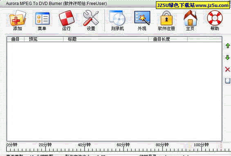Open 设置 (Settings) wrench and screwdriver icon
The height and width of the screenshot is (156, 231).
click(91, 18)
